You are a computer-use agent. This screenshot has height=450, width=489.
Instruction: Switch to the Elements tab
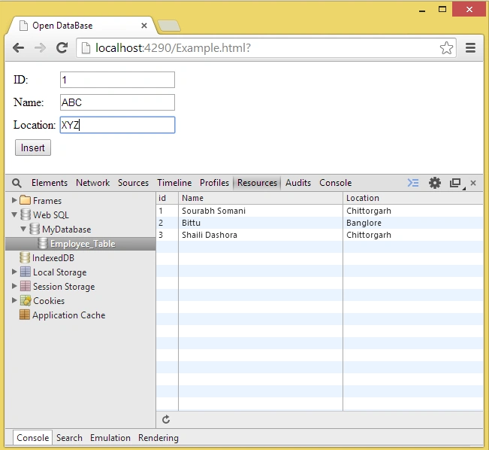(x=50, y=183)
